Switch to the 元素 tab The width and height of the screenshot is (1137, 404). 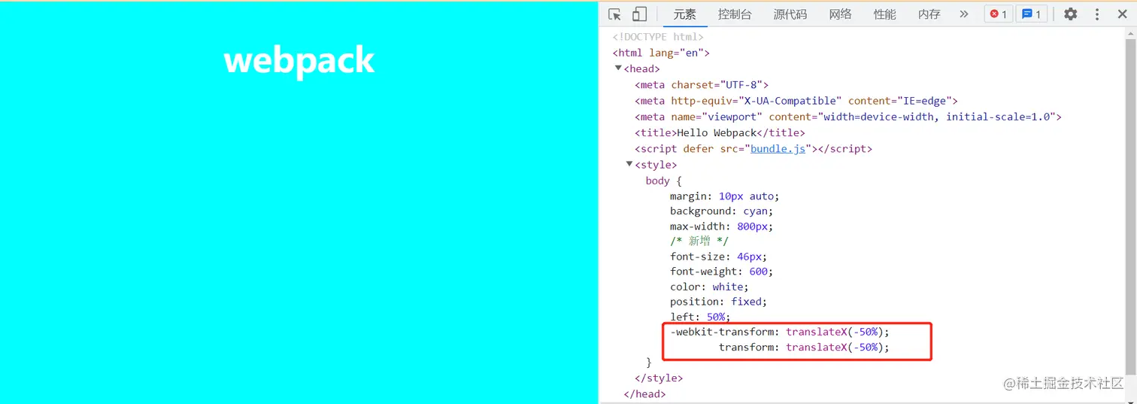(685, 14)
